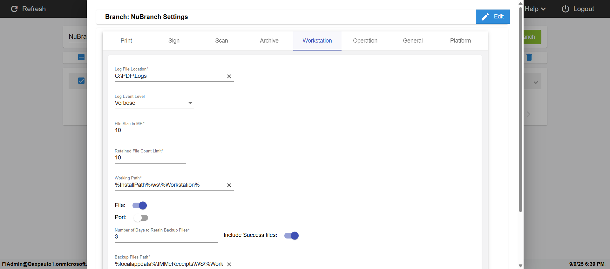Click the Refresh icon in top bar
Screen dimensions: 610x269
[14, 9]
